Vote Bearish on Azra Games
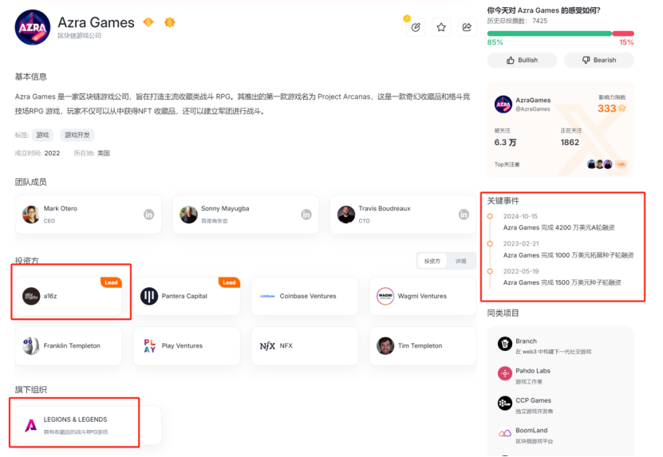 click(599, 60)
